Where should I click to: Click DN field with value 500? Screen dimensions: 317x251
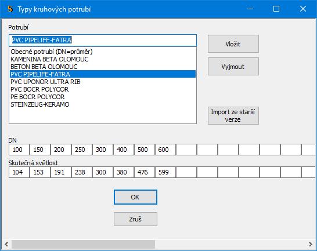click(145, 150)
